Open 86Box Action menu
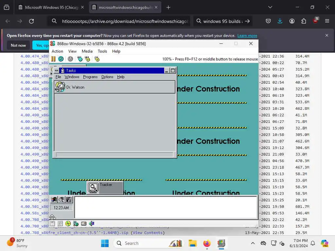 point(57,51)
